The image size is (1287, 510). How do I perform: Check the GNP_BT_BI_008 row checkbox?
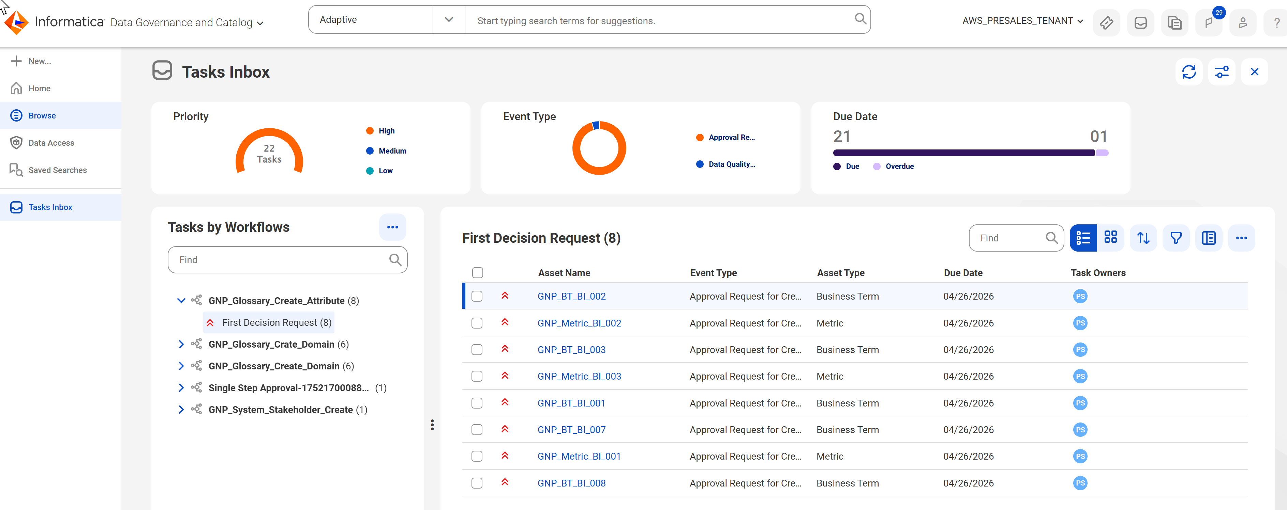coord(477,483)
